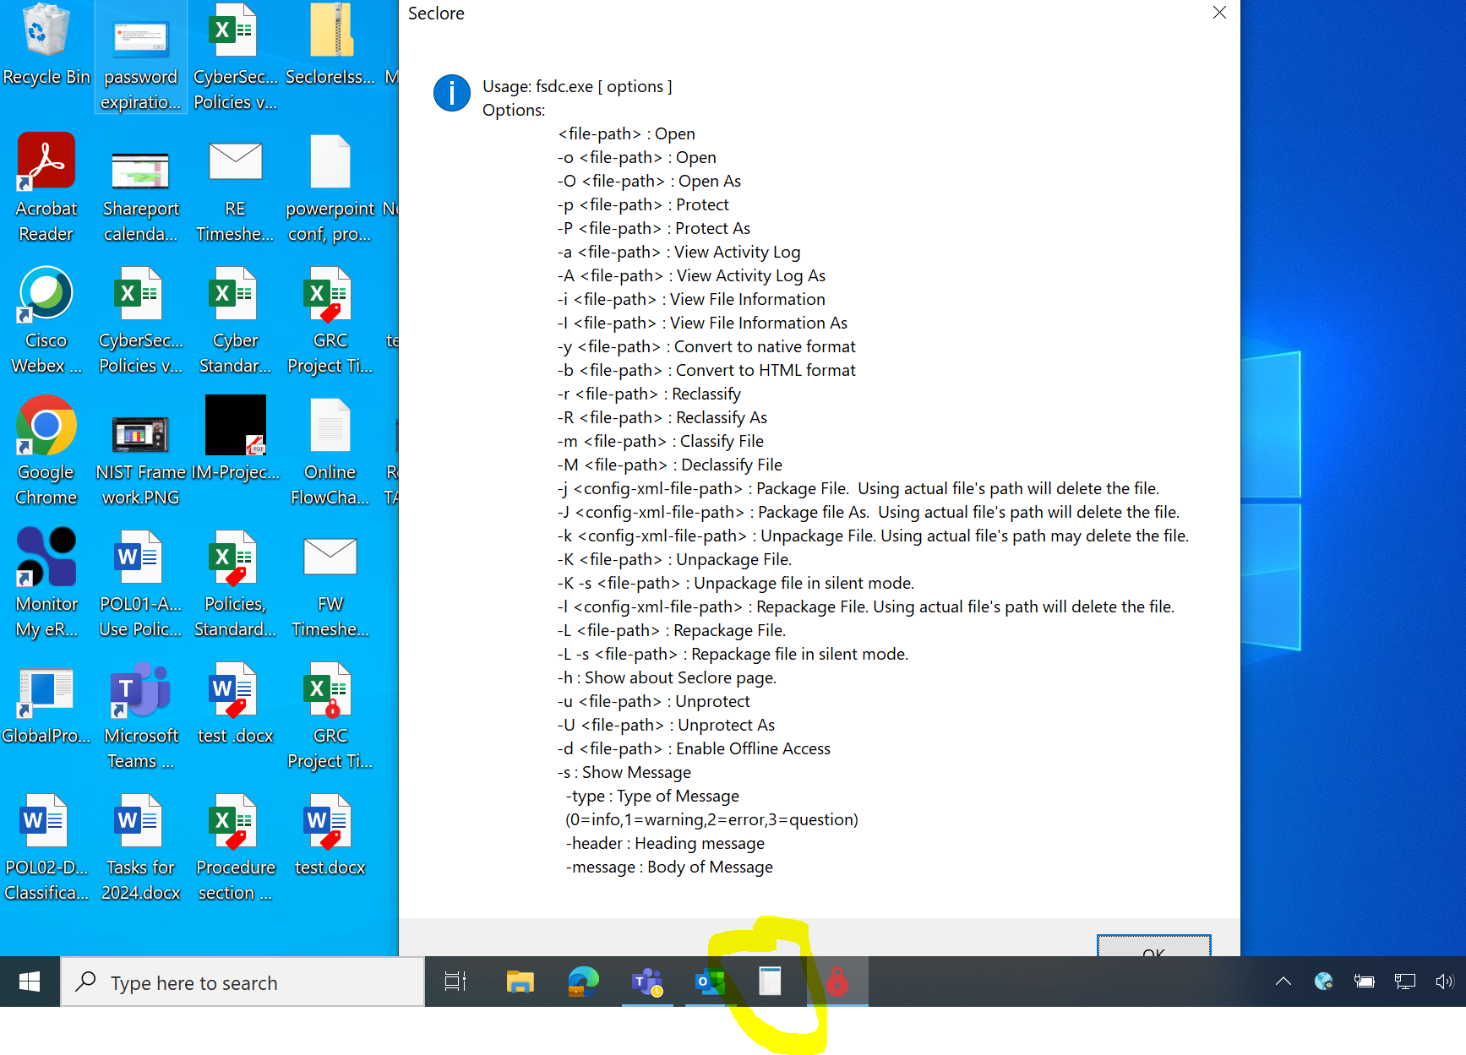Focus the Type here to search box

coord(243,982)
